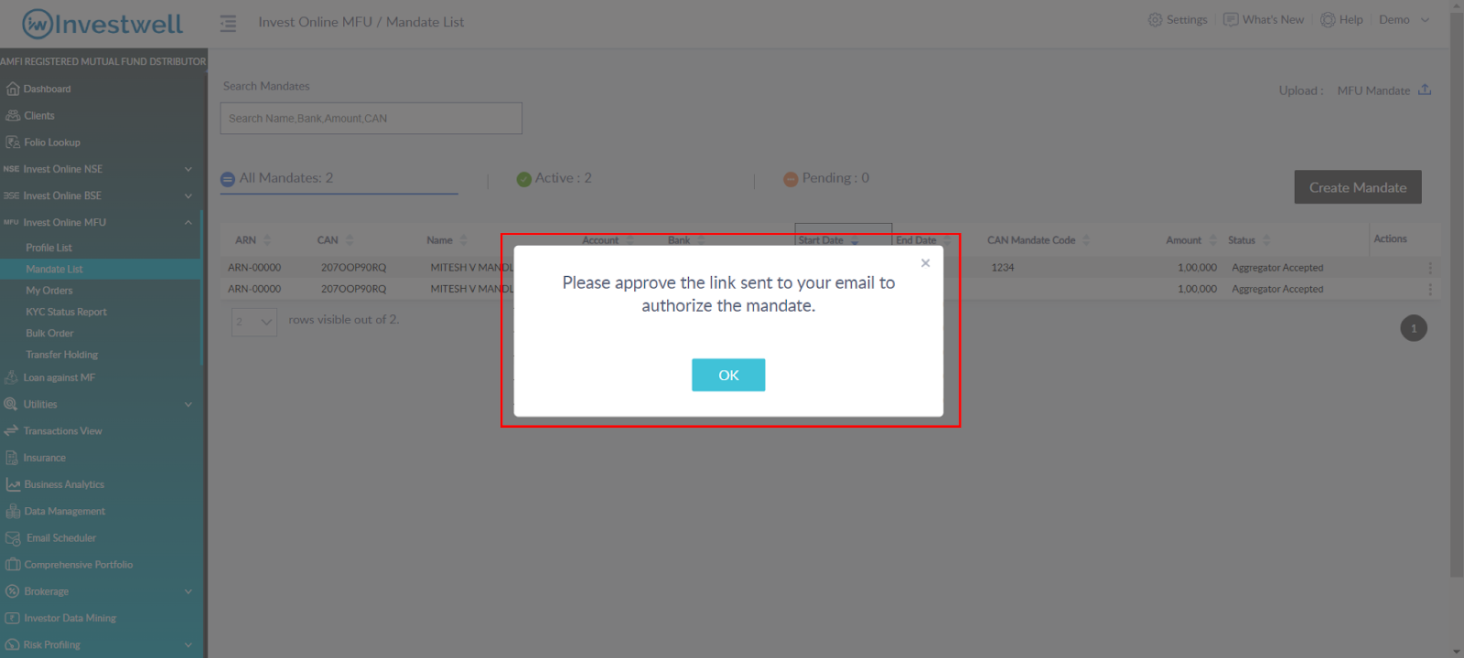Click the Clients icon in sidebar
Image resolution: width=1464 pixels, height=658 pixels.
(x=13, y=115)
